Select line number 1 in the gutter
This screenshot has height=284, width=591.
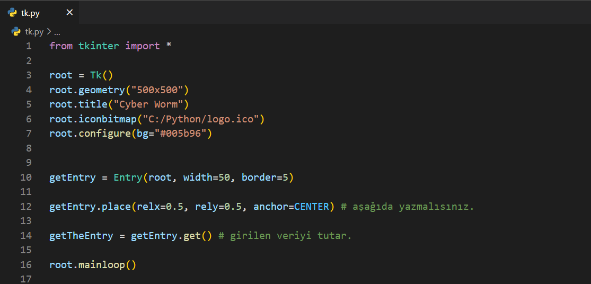(29, 46)
